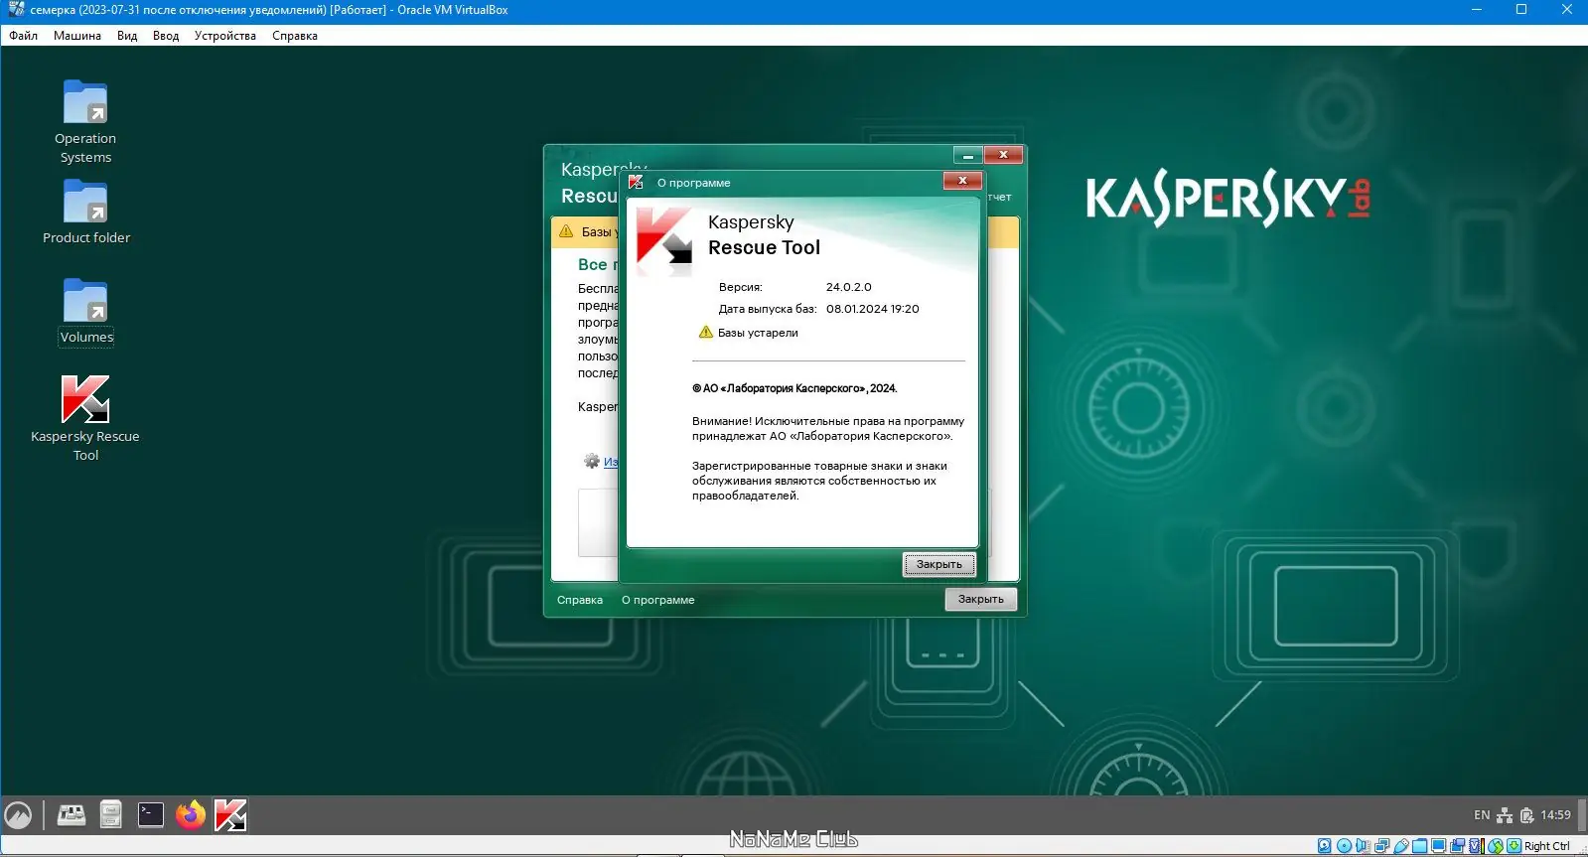Viewport: 1588px width, 857px height.
Task: Click the version value 24.0.2.0
Action: [848, 287]
